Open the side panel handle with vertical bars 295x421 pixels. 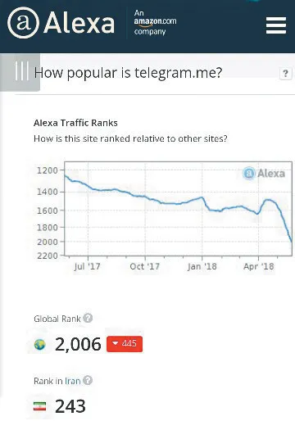[20, 72]
